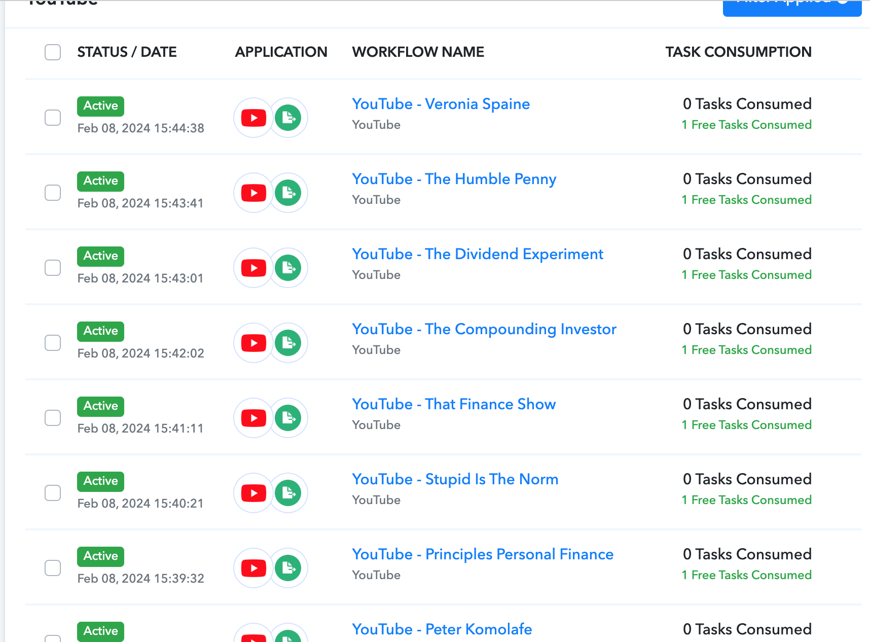
Task: Click the YouTube icon in That Finance Show row
Action: click(x=253, y=418)
